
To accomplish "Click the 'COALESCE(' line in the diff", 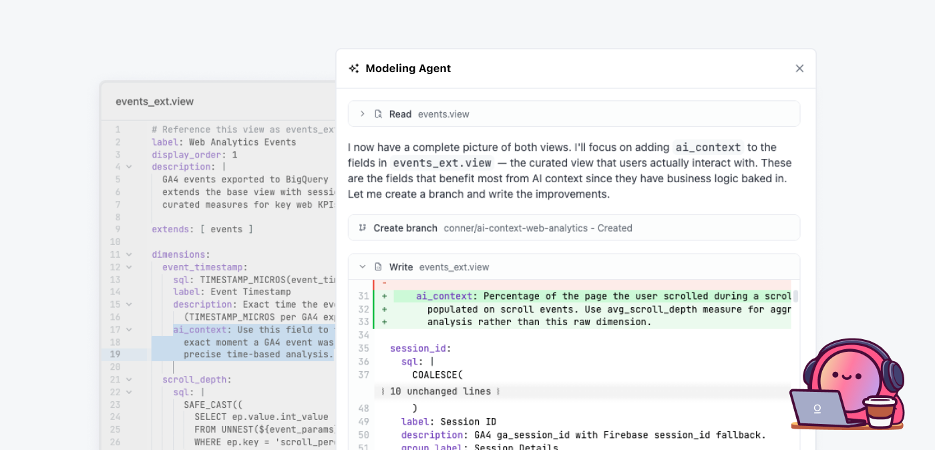I will (437, 375).
